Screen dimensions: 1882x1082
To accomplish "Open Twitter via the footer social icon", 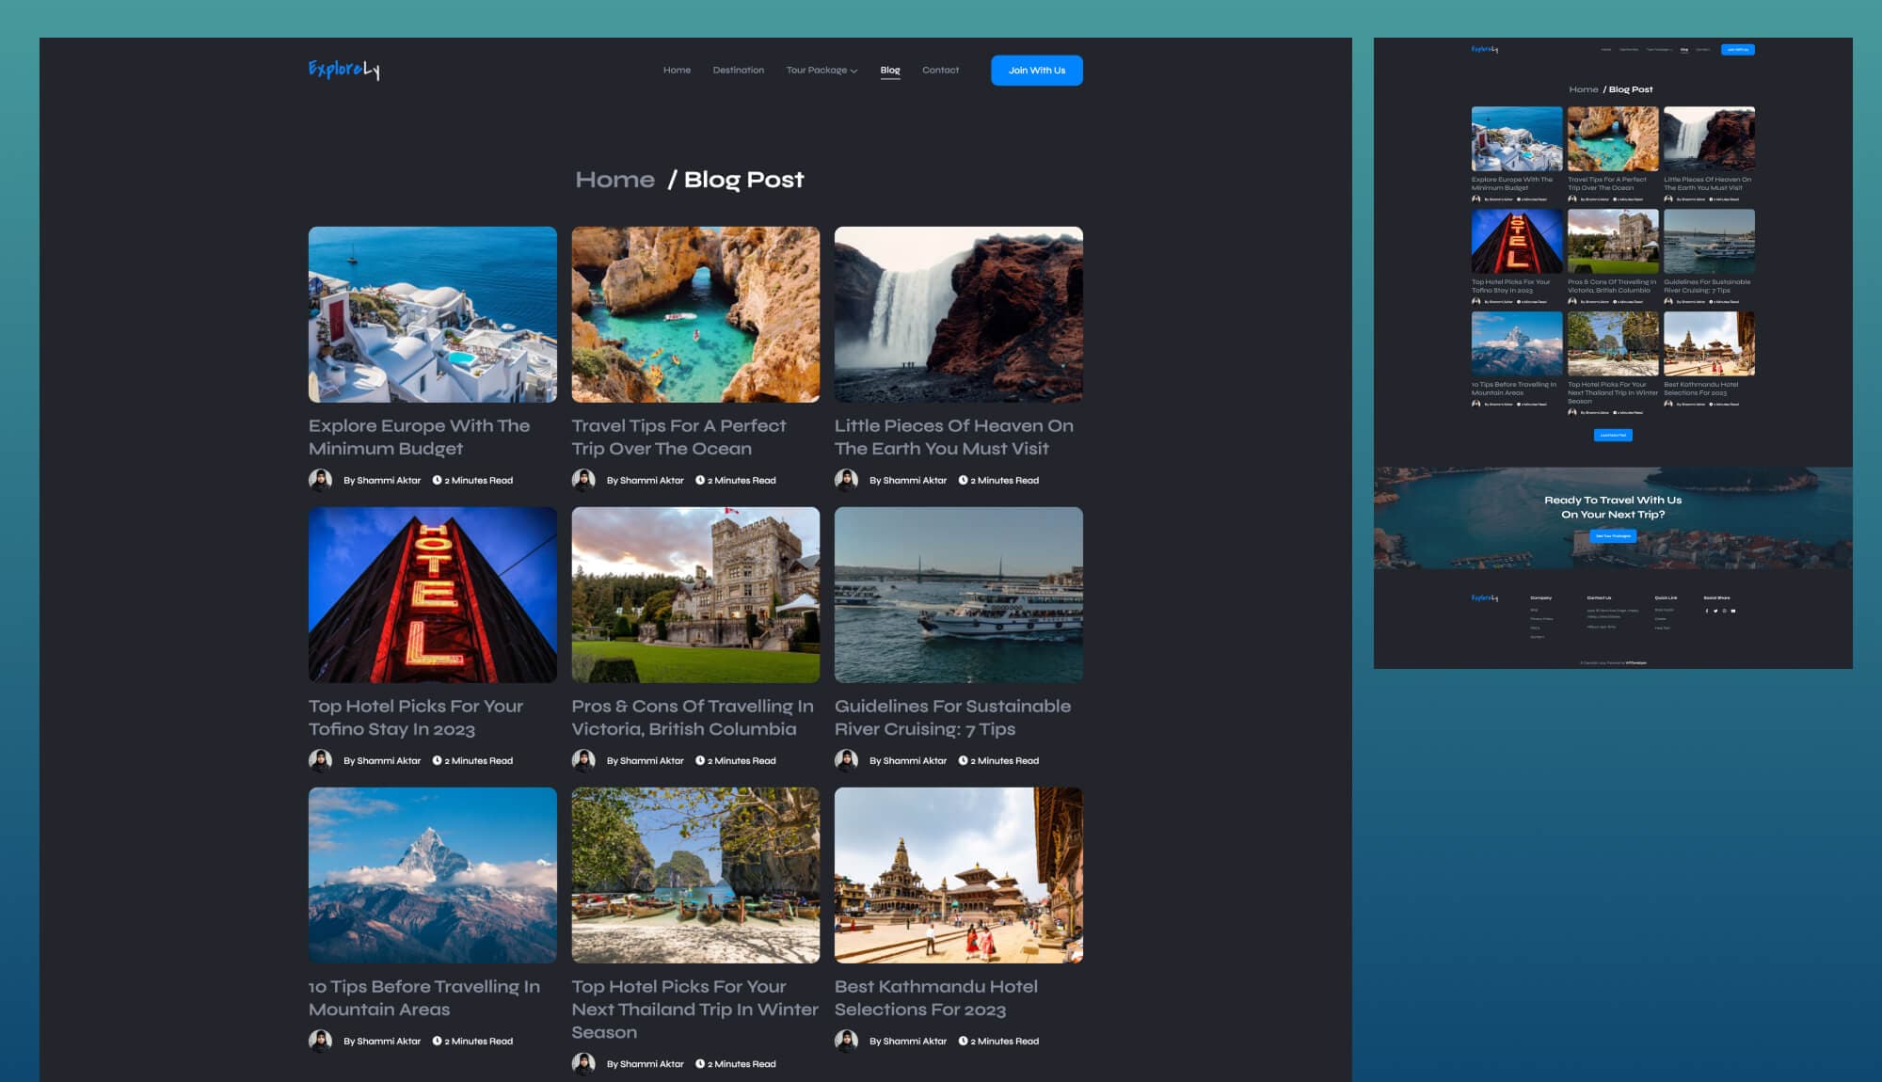I will coord(1715,612).
